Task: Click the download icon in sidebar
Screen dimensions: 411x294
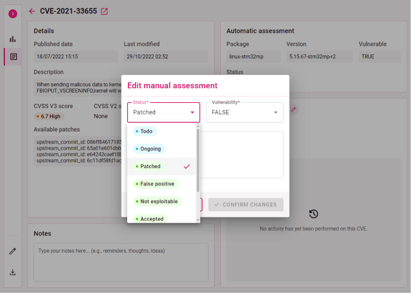Action: pos(13,272)
